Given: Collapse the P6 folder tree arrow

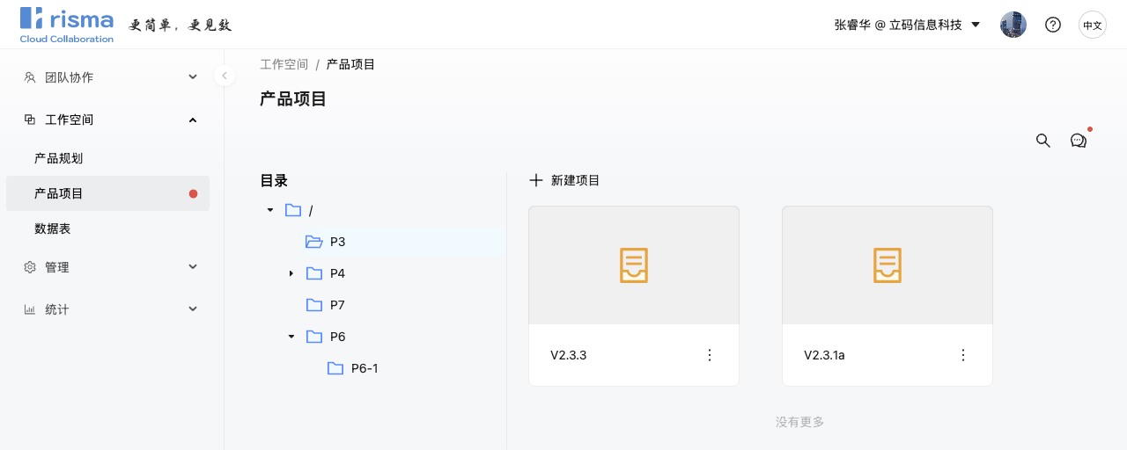Looking at the screenshot, I should tap(291, 337).
